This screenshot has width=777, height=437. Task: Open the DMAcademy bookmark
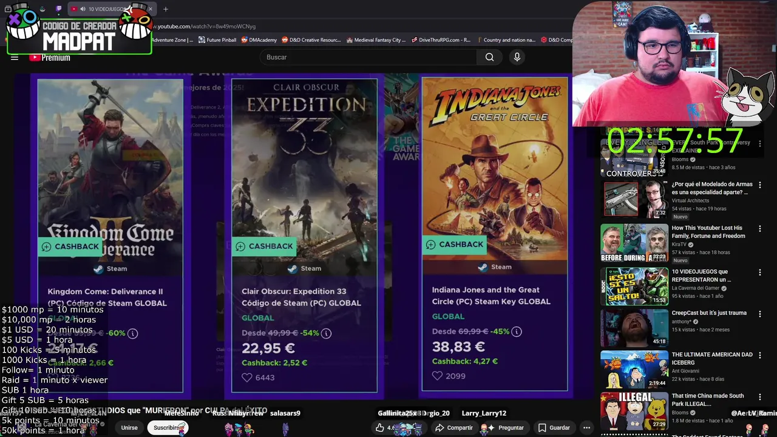[259, 40]
